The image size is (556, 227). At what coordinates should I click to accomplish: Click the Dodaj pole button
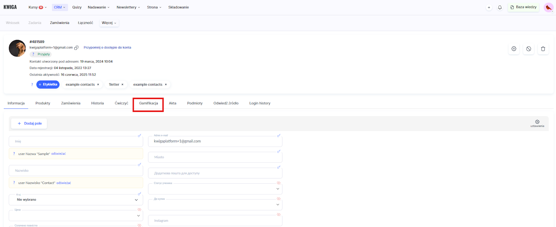[x=29, y=123]
